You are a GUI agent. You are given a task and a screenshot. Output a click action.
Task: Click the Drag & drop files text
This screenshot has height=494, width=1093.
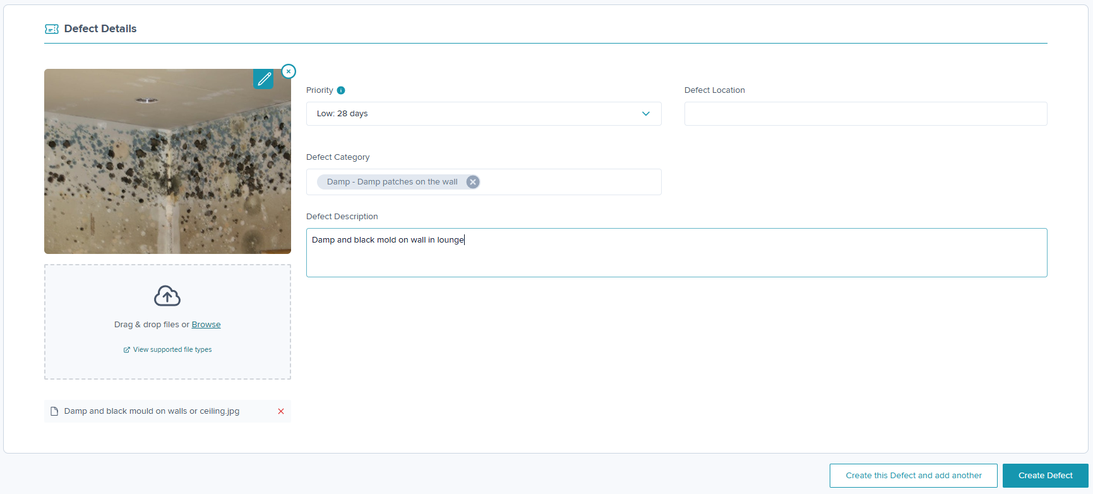tap(152, 325)
